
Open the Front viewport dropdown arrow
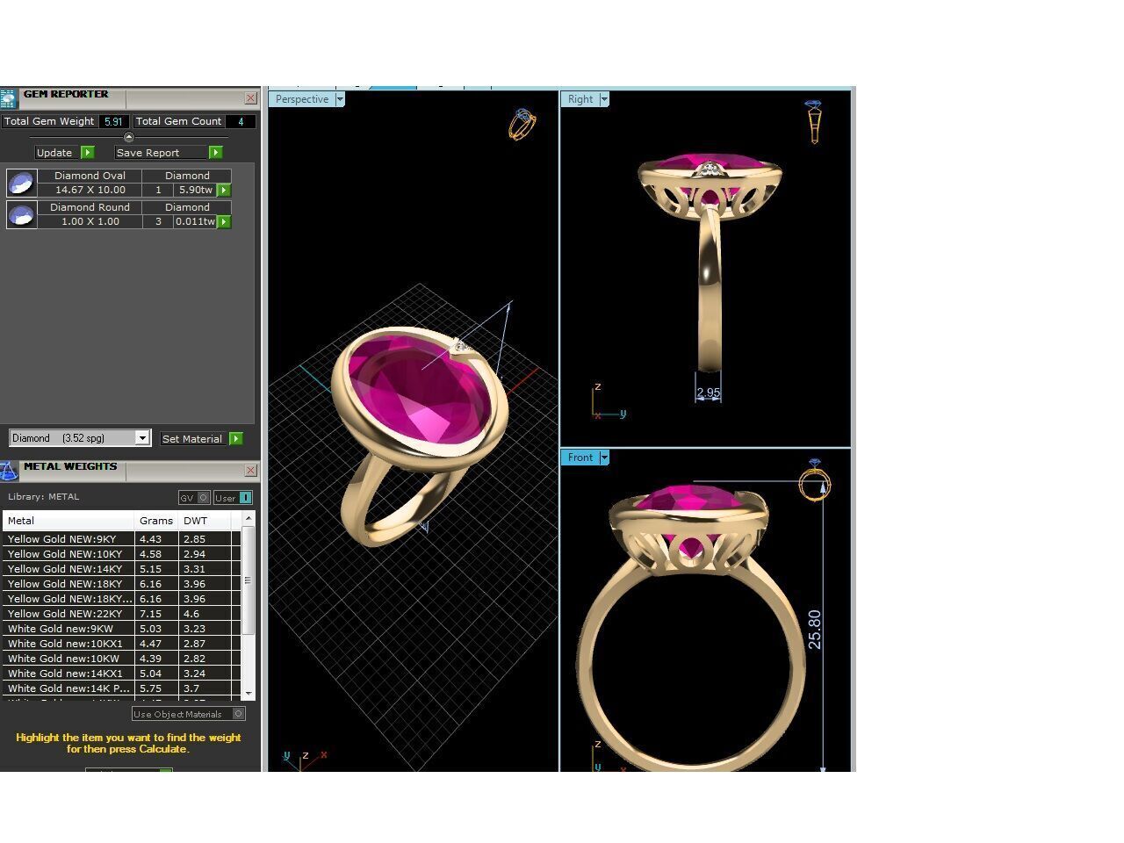point(604,458)
